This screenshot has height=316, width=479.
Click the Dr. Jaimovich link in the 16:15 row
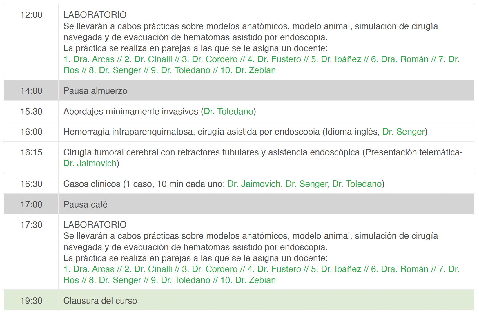pos(90,163)
